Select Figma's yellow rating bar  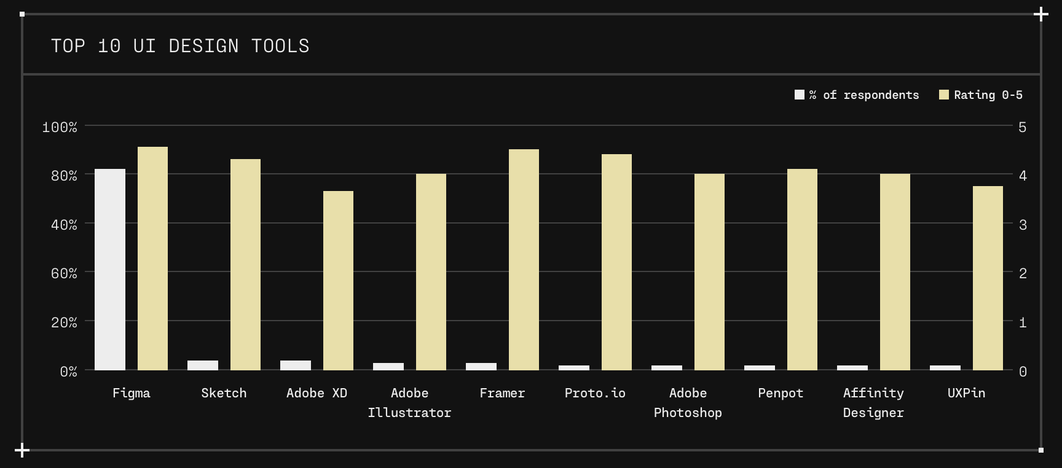(x=152, y=259)
